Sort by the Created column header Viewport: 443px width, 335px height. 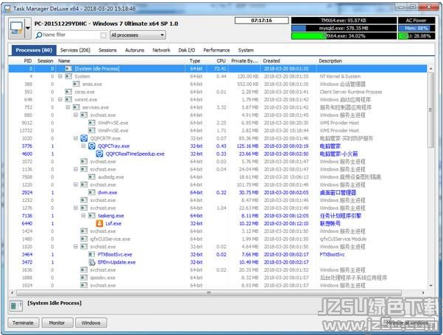tap(272, 61)
